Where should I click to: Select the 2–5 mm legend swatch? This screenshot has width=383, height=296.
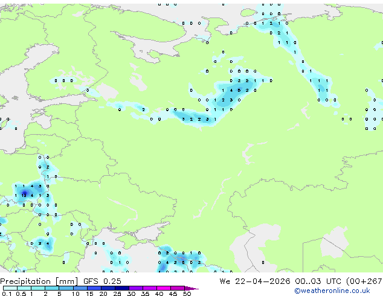[x=52, y=288]
